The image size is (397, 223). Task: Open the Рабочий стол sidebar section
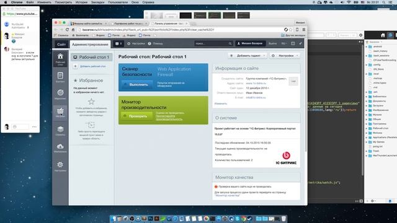[x=60, y=59]
